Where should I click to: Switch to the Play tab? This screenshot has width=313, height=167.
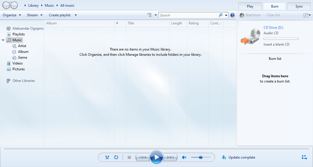click(x=250, y=6)
